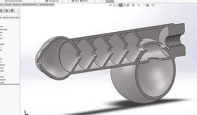Click the Display Style cube icon
197x115 pixels.
133,5
